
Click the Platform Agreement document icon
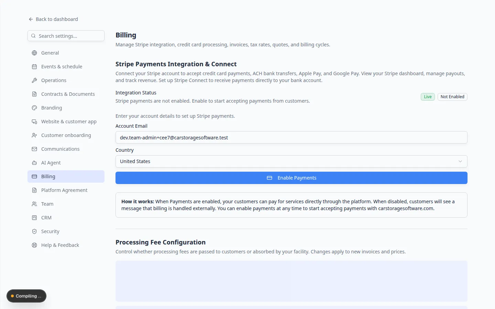[x=34, y=190]
